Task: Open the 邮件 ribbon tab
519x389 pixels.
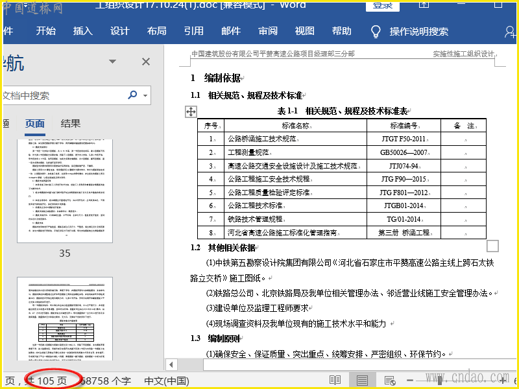Action: 231,31
